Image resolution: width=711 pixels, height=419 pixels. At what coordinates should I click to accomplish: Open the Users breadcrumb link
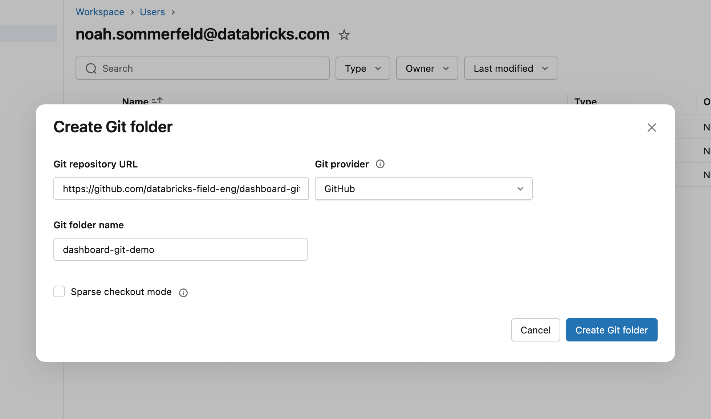point(152,12)
